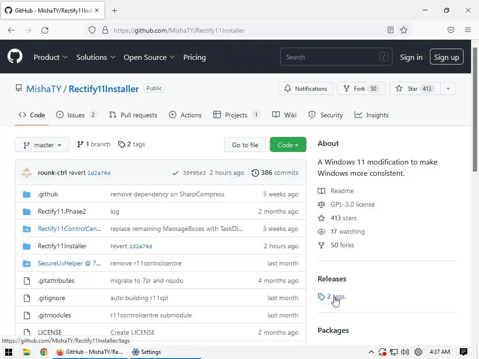Open commit hash 39f95e3

click(x=194, y=173)
